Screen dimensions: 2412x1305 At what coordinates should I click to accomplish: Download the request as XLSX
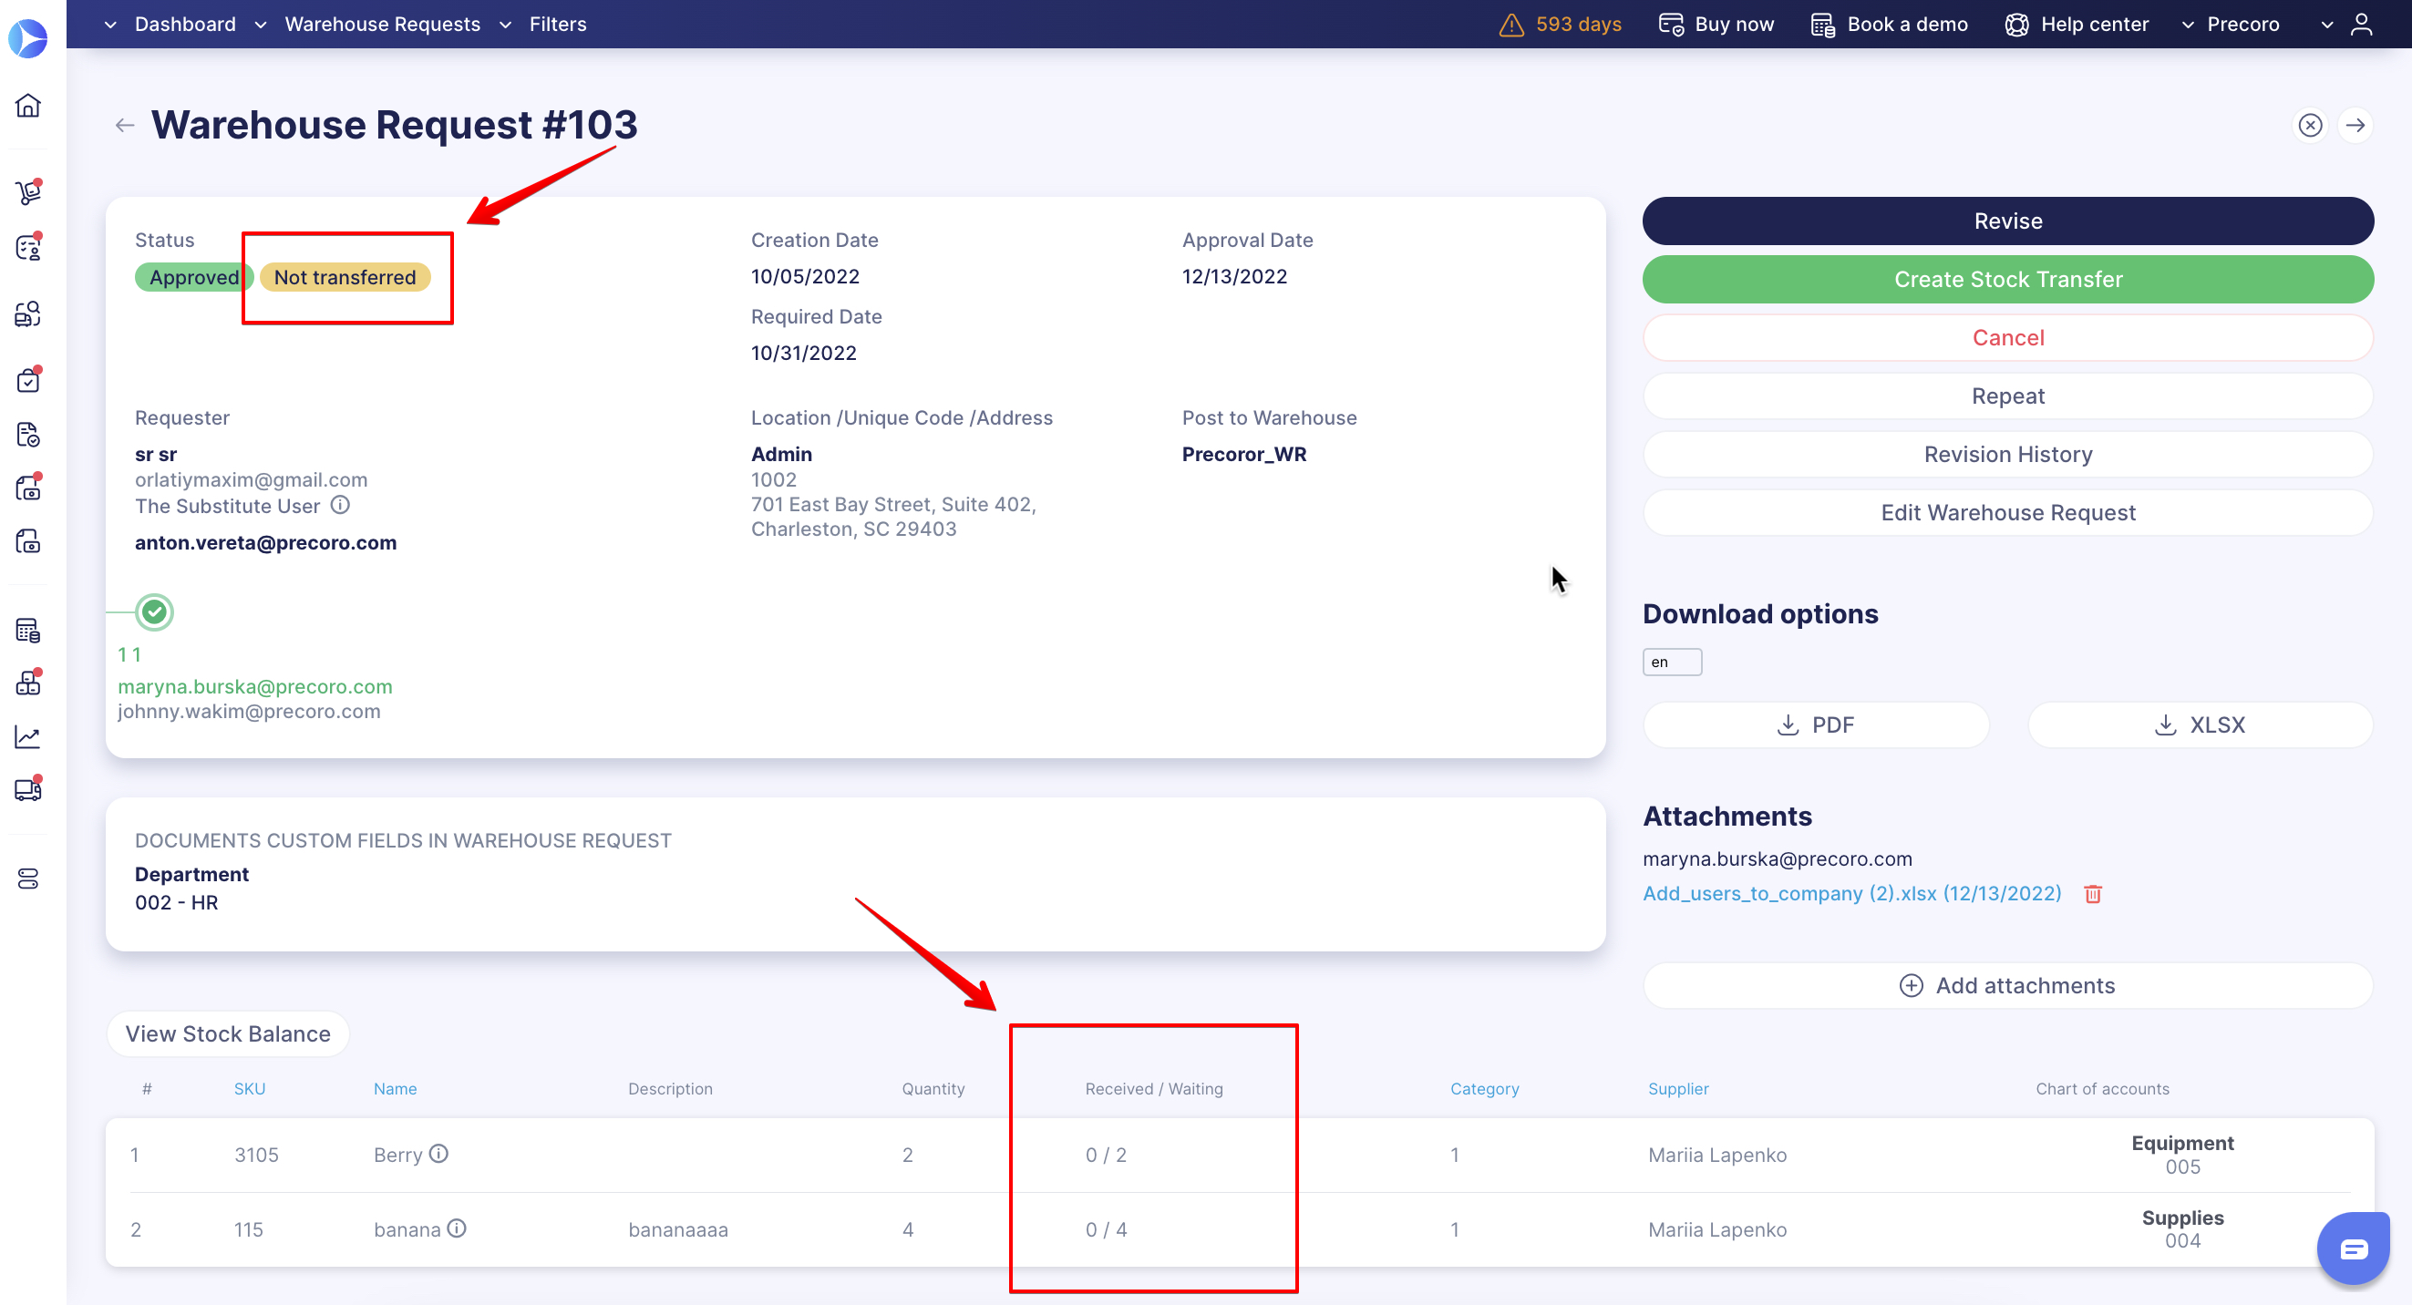(2200, 724)
